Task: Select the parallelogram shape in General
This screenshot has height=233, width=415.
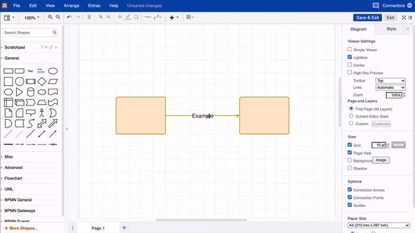Action: coord(53,82)
